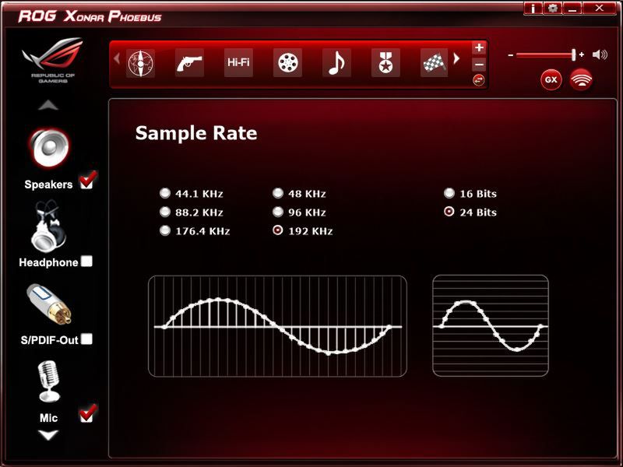Click the Speakers device icon
Viewport: 623px width, 467px height.
tap(49, 148)
